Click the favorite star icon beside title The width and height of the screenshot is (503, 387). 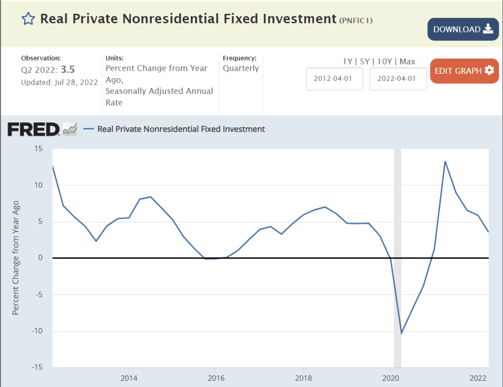tap(29, 19)
